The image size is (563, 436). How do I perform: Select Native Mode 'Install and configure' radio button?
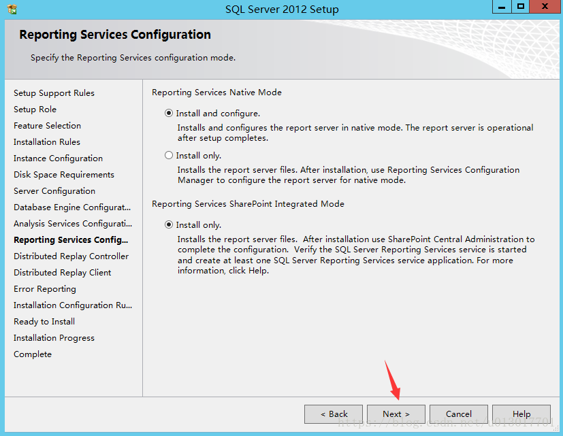coord(169,114)
